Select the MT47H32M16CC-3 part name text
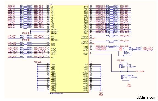Viewport: 158px width, 101px height. tap(56, 93)
